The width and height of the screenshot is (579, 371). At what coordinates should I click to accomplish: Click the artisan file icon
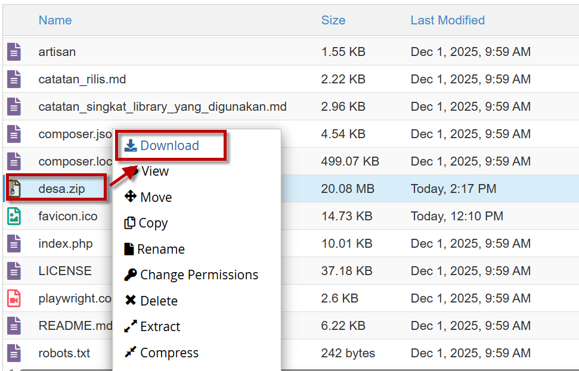click(x=14, y=52)
